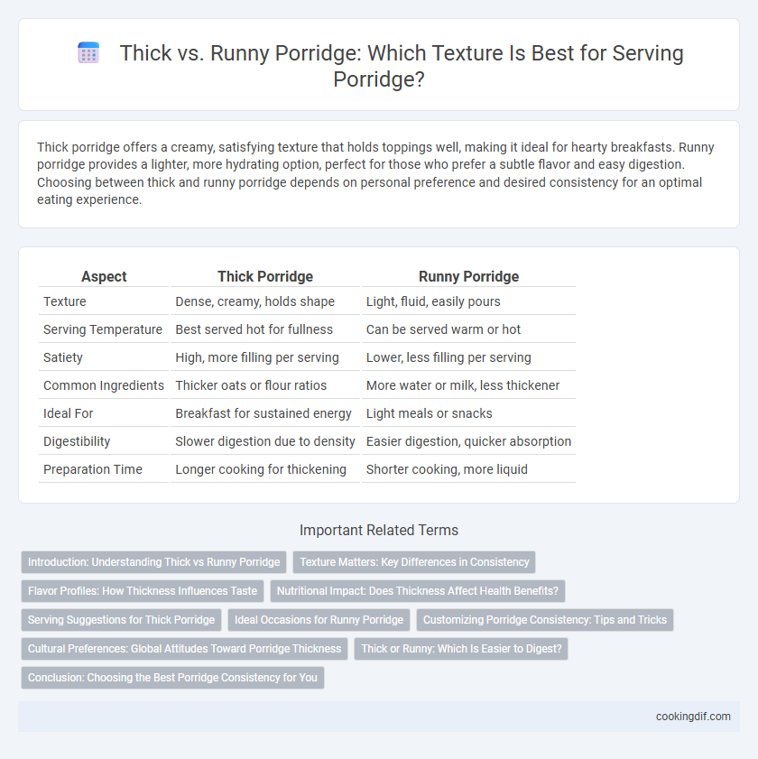Click 'Nutritional Impact: Does Thickness Affect Health Benefits?' tag
This screenshot has height=759, width=758.
pyautogui.click(x=418, y=591)
